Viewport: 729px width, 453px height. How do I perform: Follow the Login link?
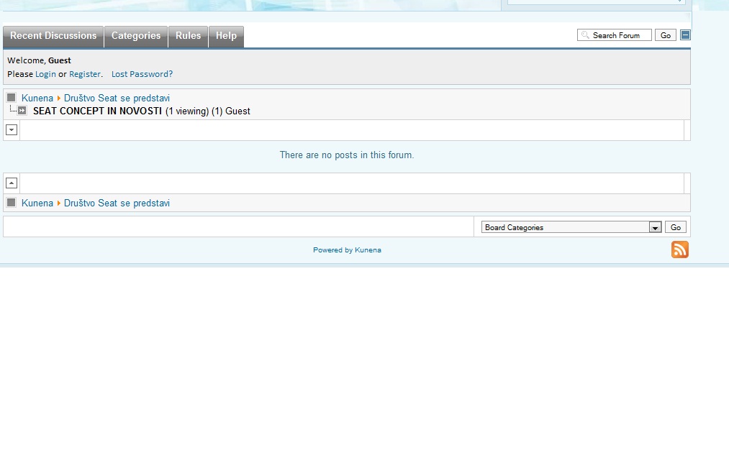[x=45, y=74]
